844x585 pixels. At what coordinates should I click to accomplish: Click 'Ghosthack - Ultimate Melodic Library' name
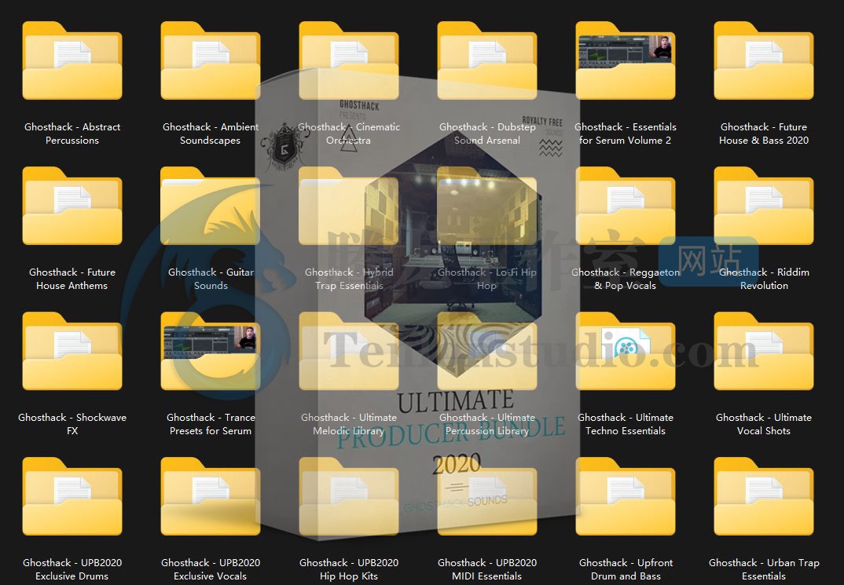click(349, 424)
